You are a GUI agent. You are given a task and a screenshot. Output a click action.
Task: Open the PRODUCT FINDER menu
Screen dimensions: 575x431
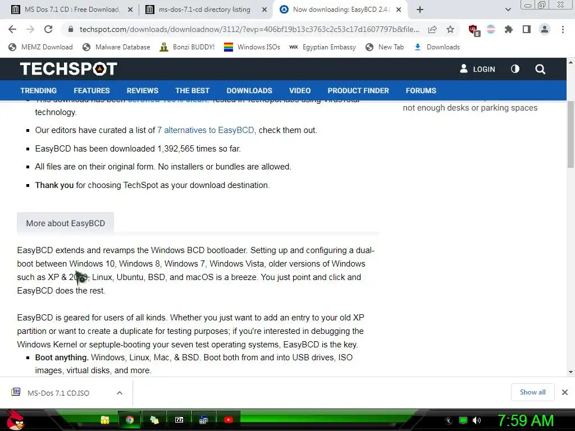tap(358, 90)
